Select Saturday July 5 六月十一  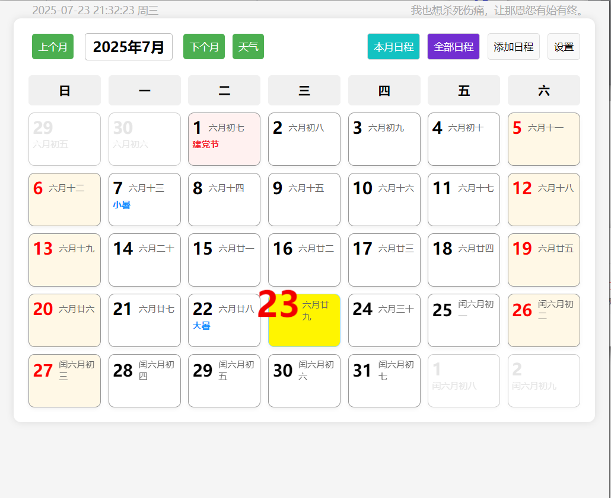tap(544, 139)
